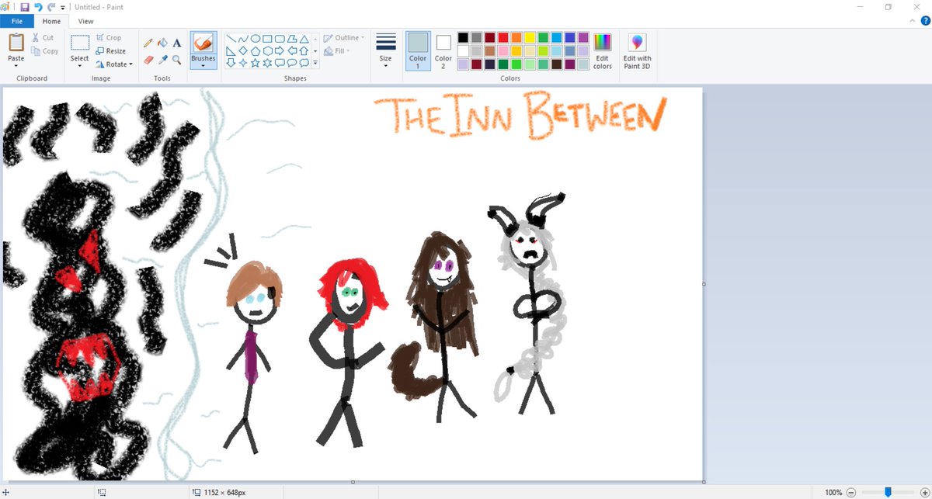
Task: Open the shape Fill dropdown
Action: 337,51
